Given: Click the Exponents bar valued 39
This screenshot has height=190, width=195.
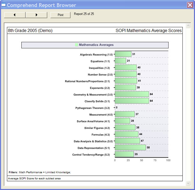Looking at the screenshot, I should point(125,87).
